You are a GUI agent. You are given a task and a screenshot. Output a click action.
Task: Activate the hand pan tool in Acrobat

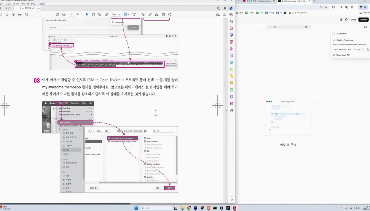(93, 14)
